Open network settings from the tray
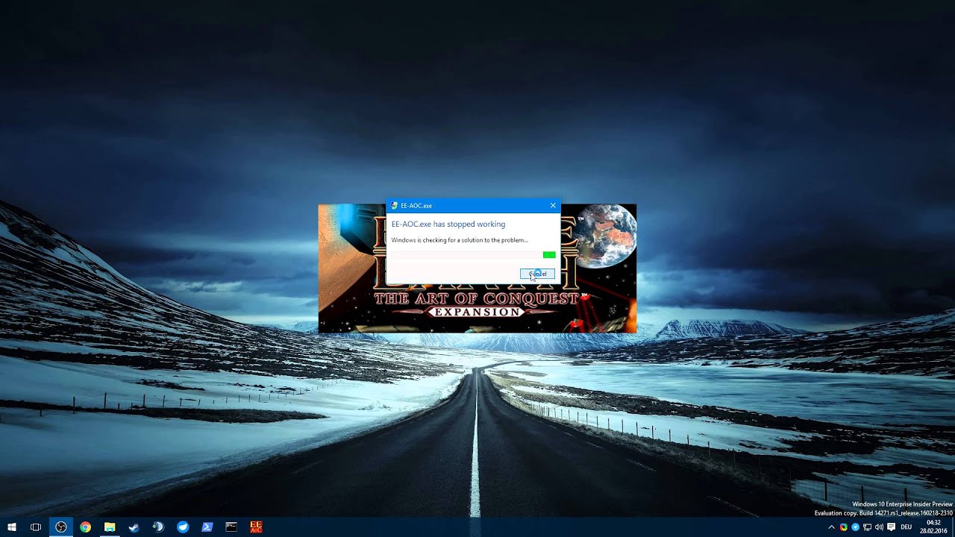The height and width of the screenshot is (537, 955). pyautogui.click(x=868, y=527)
